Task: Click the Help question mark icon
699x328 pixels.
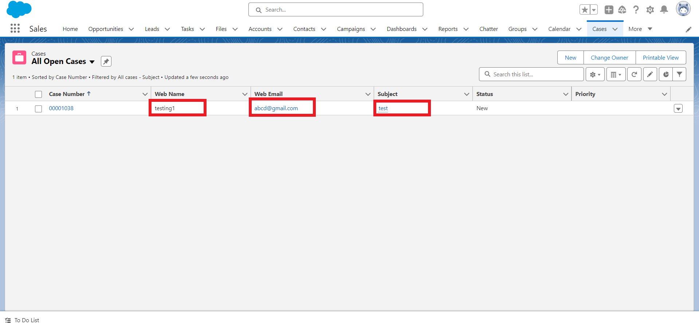Action: click(x=636, y=10)
